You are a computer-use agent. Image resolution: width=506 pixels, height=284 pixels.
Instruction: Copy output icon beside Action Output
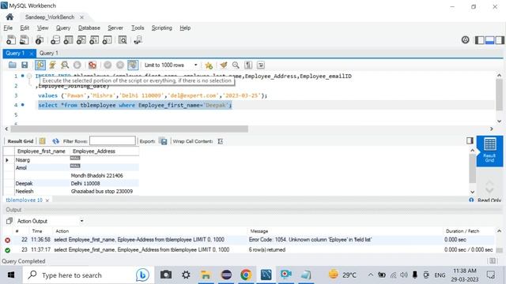point(9,221)
